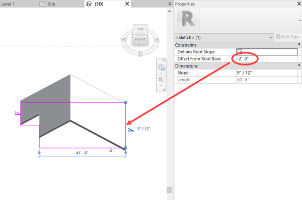Select the {3D} view tab
302x200 pixels.
(x=99, y=4)
